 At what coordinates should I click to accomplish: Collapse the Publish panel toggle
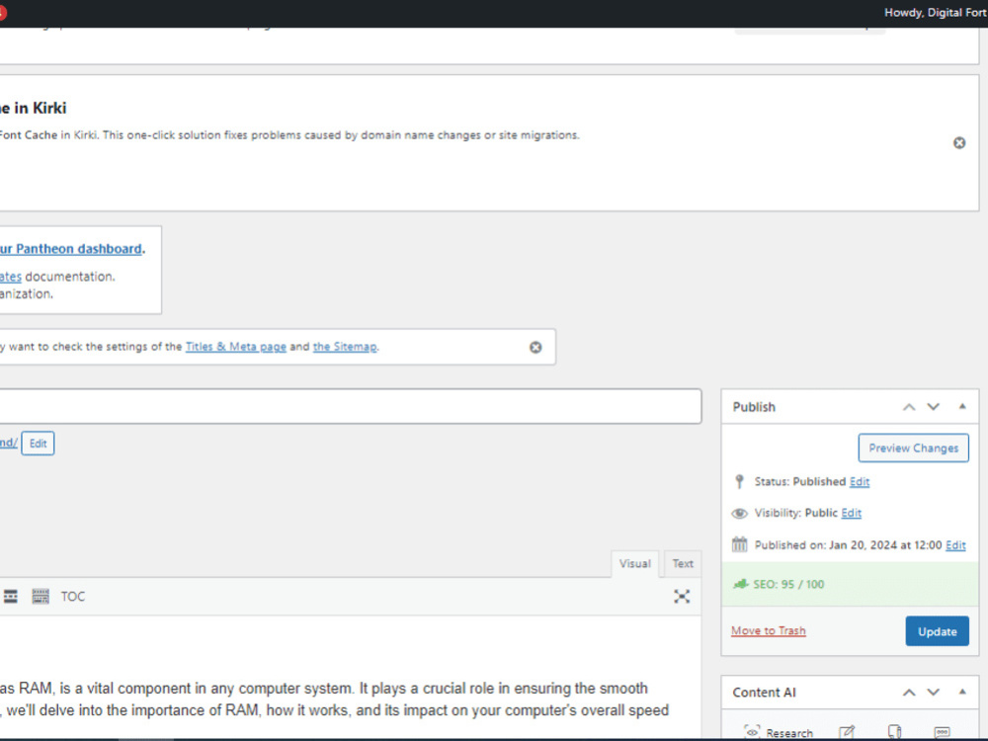(x=962, y=406)
